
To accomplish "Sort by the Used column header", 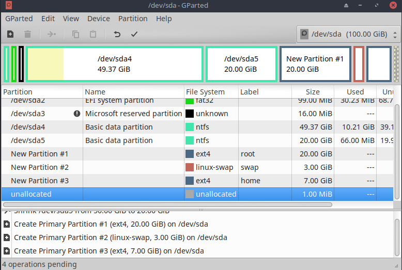I will pyautogui.click(x=355, y=92).
